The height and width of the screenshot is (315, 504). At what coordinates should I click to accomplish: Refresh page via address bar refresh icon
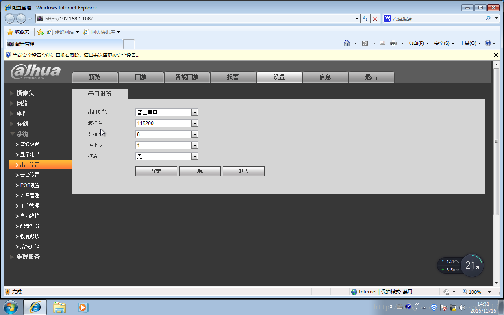click(x=365, y=19)
